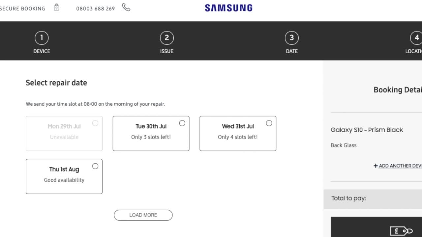Call the 08003 688 269 number

(x=96, y=9)
